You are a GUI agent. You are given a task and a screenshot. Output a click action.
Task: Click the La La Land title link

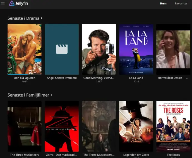pos(136,78)
